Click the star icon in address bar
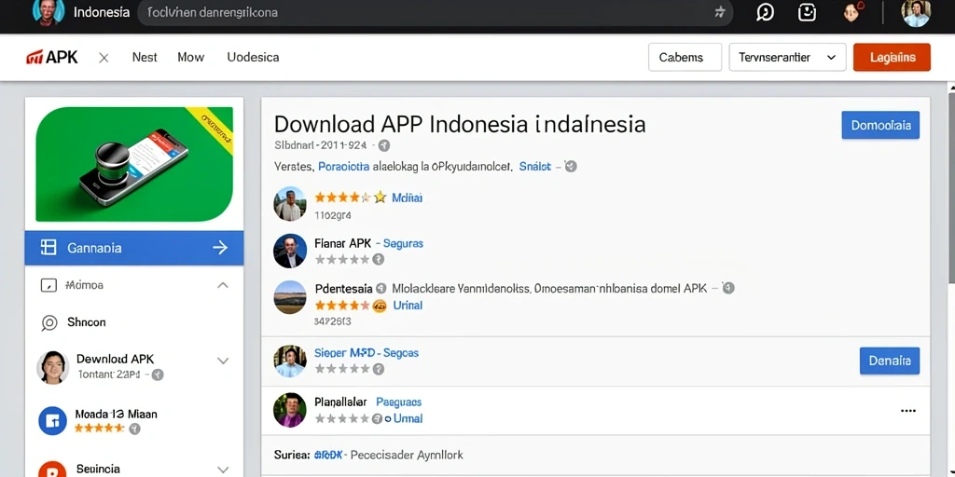 coord(719,12)
